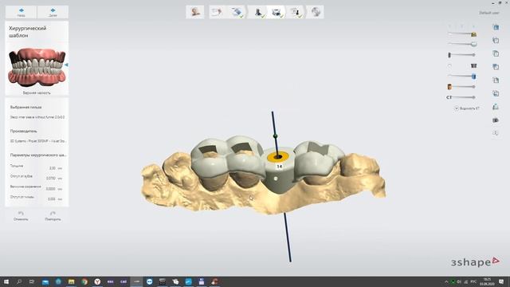Click the orange sleeve ring on tooth 14

(278, 157)
